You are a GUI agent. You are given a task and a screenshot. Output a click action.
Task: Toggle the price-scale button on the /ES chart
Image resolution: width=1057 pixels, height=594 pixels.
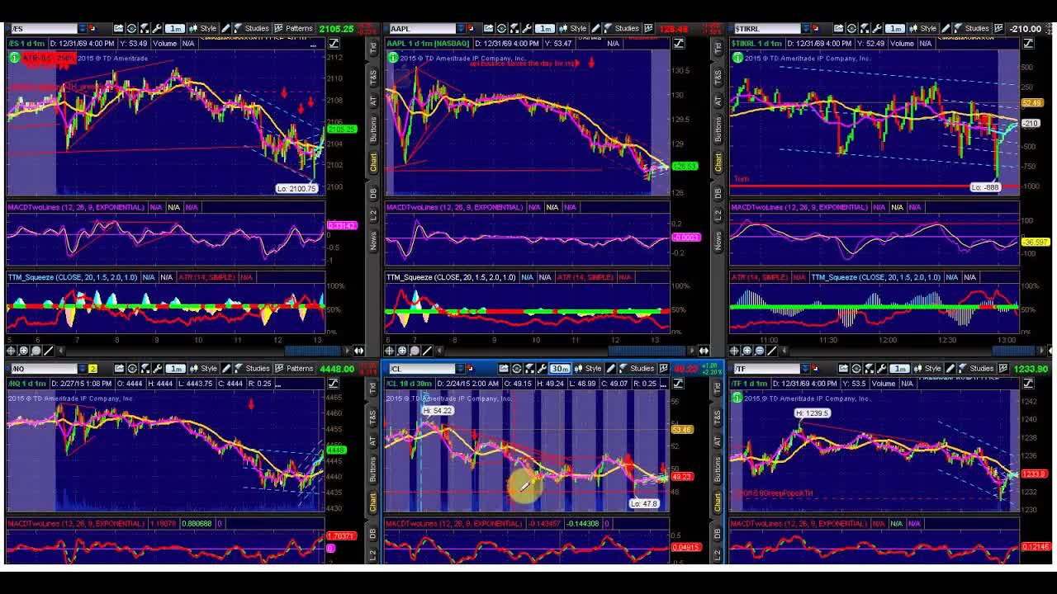pos(334,44)
